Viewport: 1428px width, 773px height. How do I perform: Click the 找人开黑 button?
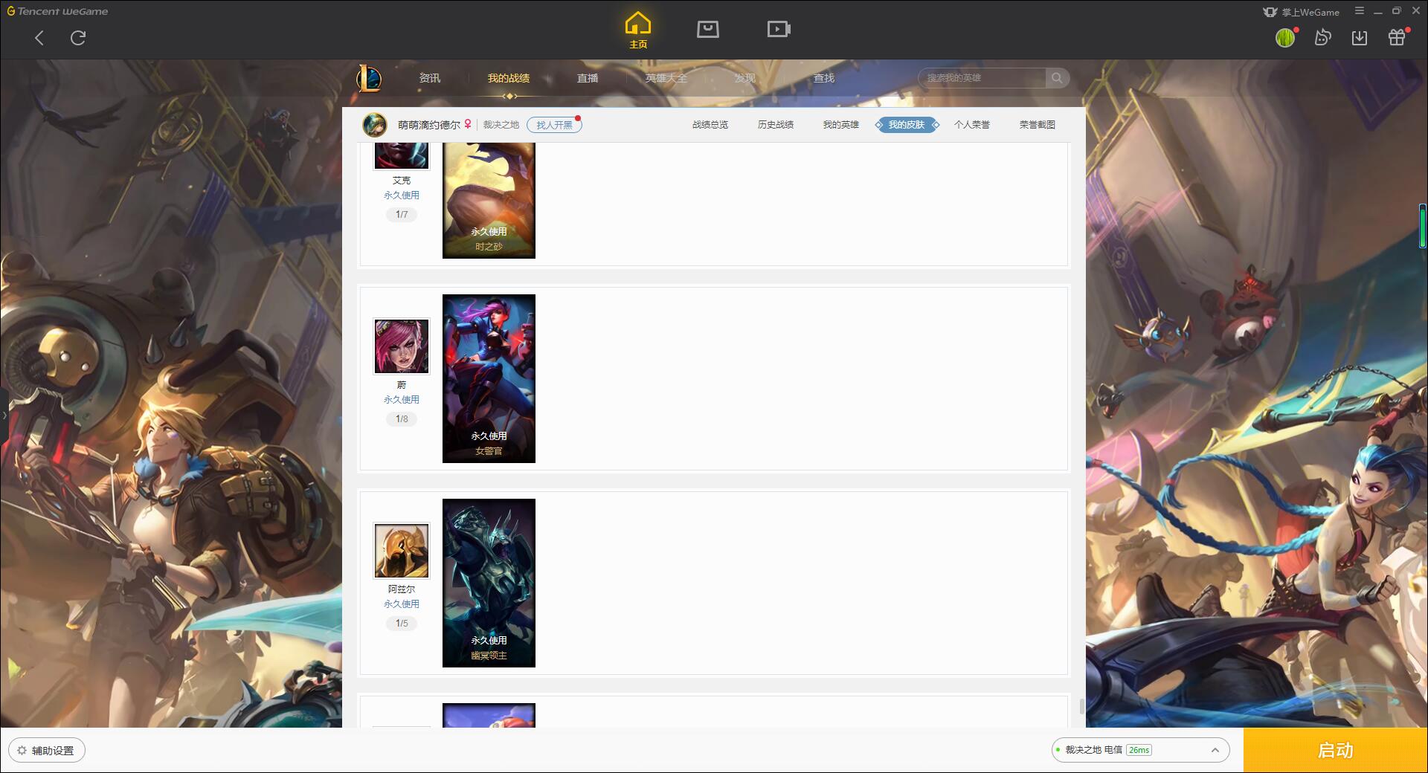(554, 125)
